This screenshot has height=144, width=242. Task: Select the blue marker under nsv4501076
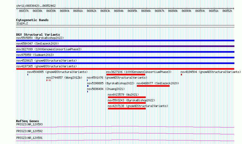click(87, 80)
